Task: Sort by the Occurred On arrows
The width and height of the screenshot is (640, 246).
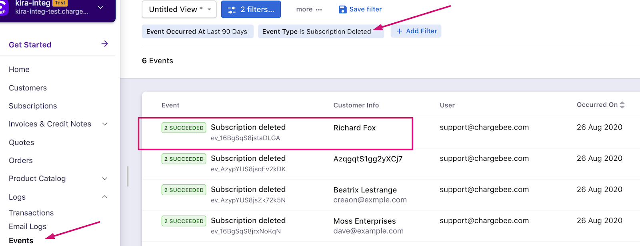Action: [622, 105]
